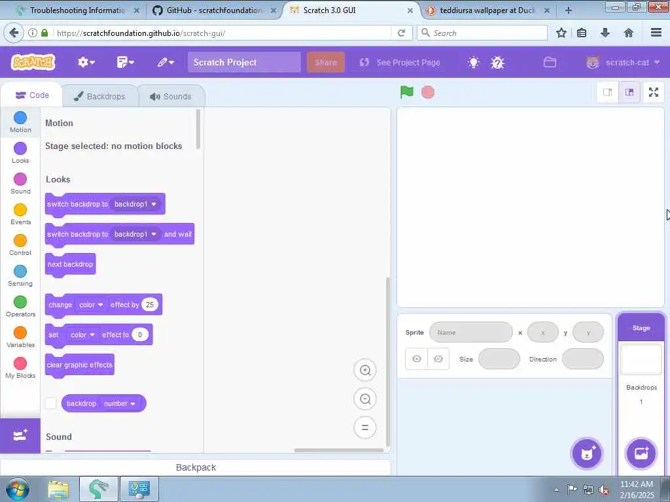Select the Motion block category

pyautogui.click(x=20, y=122)
